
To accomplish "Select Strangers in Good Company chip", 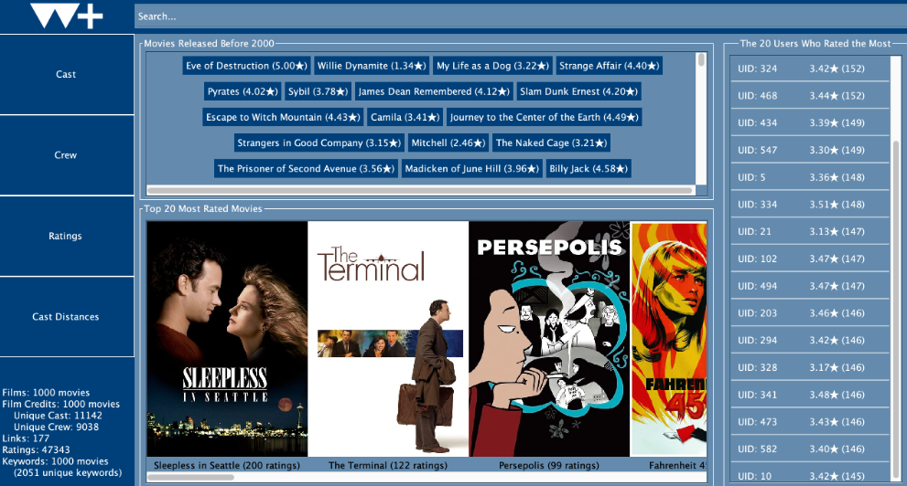I will point(319,143).
